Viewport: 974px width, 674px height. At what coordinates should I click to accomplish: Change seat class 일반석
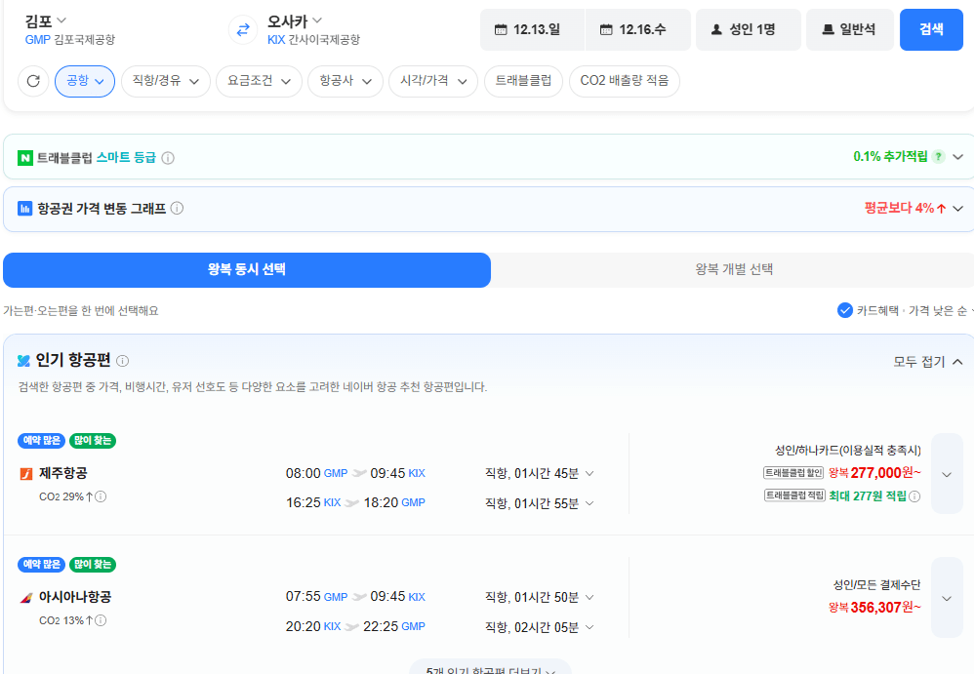tap(850, 29)
